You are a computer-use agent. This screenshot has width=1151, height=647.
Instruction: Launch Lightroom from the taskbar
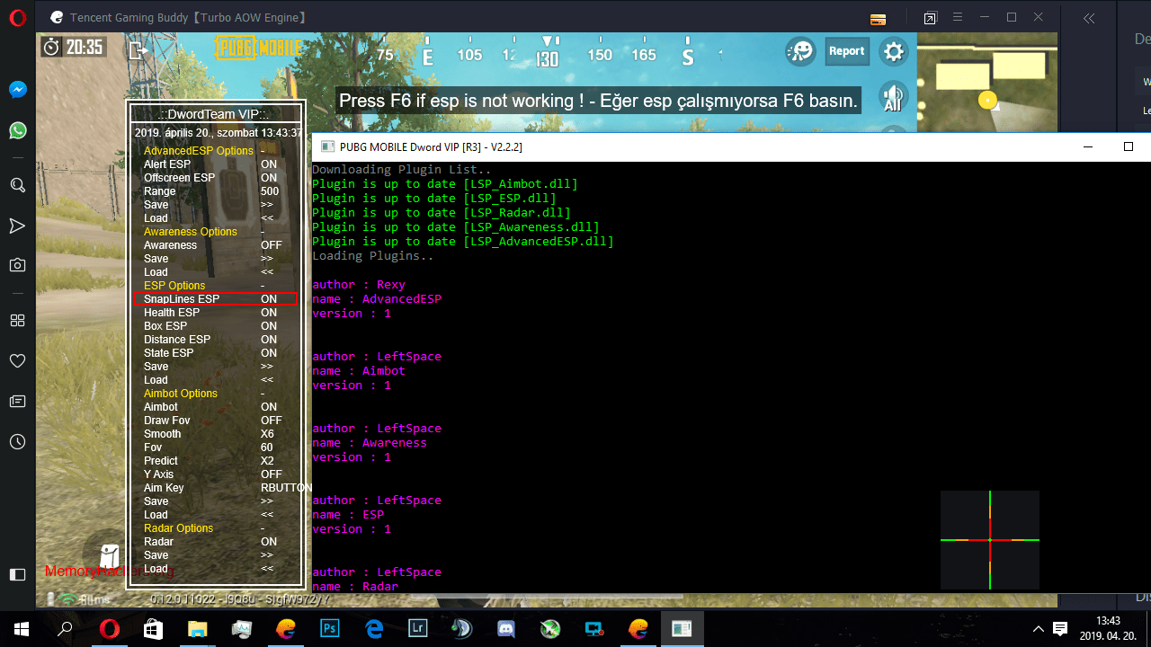[417, 629]
